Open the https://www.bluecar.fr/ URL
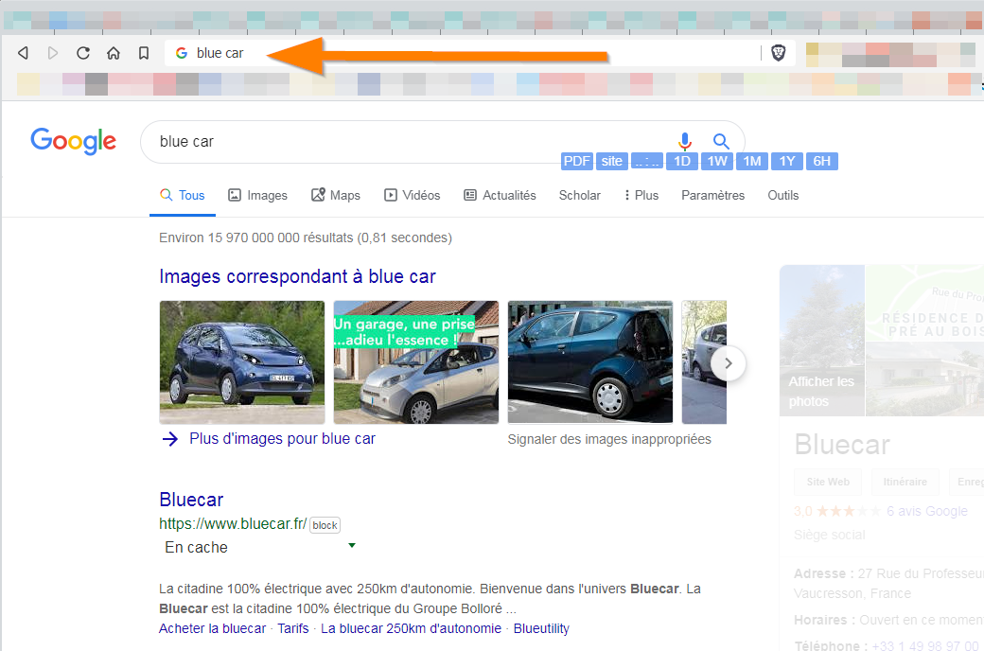 [x=233, y=523]
